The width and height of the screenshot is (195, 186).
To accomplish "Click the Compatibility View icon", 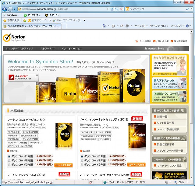I will coord(112,9).
